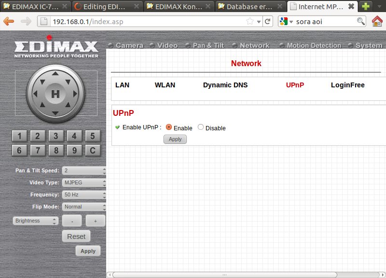Go to preset position 4
The width and height of the screenshot is (386, 278).
click(x=74, y=136)
